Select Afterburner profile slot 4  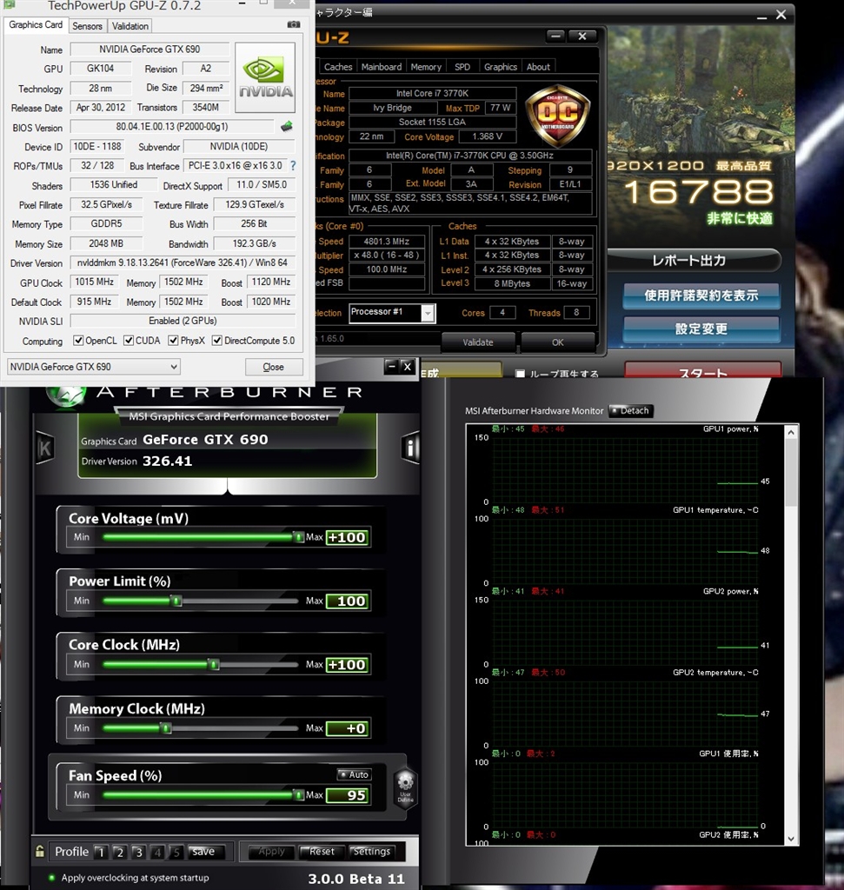[157, 852]
